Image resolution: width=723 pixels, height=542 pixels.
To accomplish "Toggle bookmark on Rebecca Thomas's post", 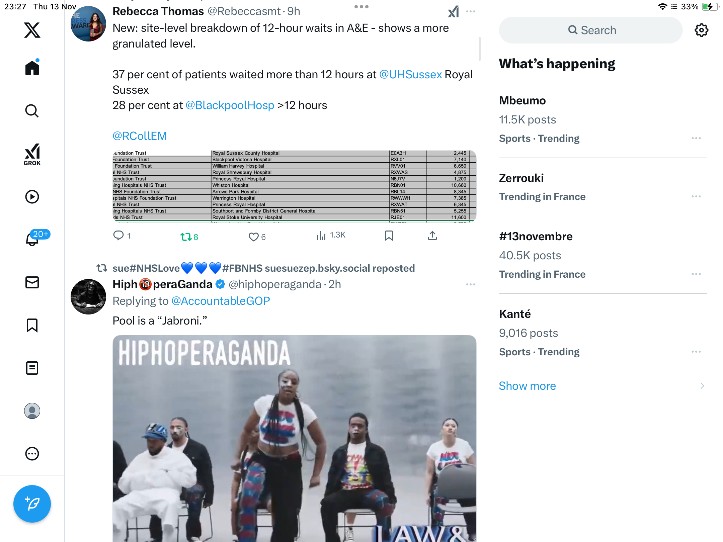I will 389,236.
